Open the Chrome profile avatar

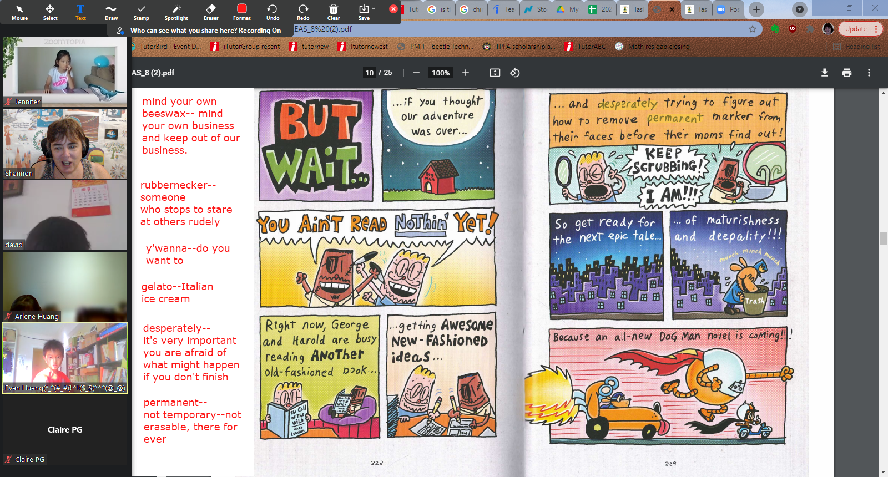[x=828, y=29]
